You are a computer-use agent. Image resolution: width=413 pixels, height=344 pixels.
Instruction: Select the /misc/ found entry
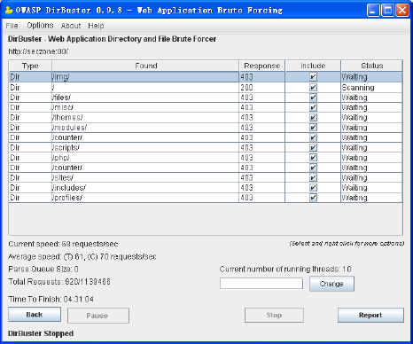pyautogui.click(x=145, y=107)
